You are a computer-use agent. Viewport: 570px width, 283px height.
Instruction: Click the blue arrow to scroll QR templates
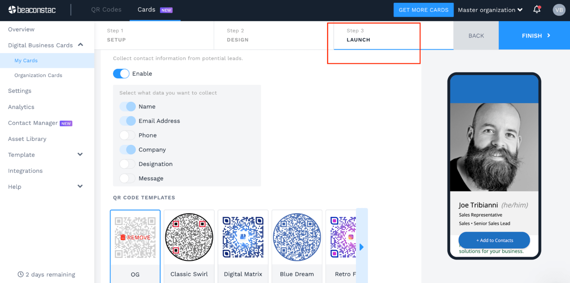pyautogui.click(x=362, y=247)
